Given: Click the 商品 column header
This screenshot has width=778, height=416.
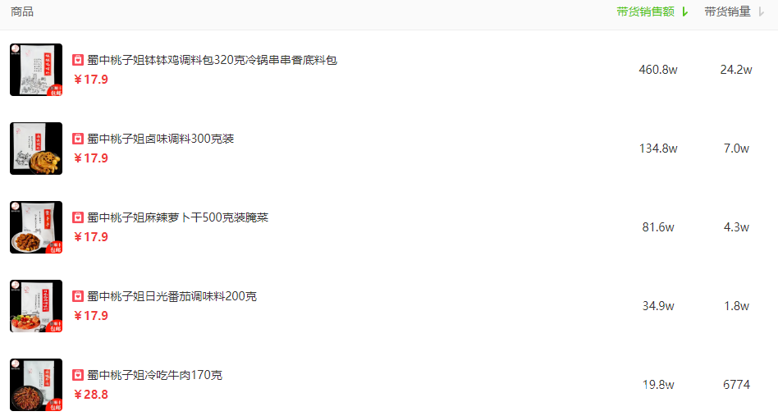Looking at the screenshot, I should 22,12.
